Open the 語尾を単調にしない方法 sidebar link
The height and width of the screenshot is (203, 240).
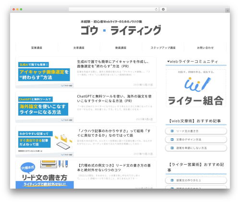click(x=196, y=148)
